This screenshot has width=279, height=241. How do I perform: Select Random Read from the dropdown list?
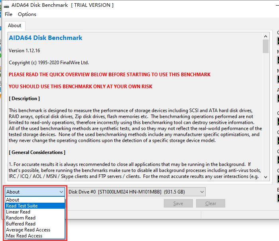21,218
